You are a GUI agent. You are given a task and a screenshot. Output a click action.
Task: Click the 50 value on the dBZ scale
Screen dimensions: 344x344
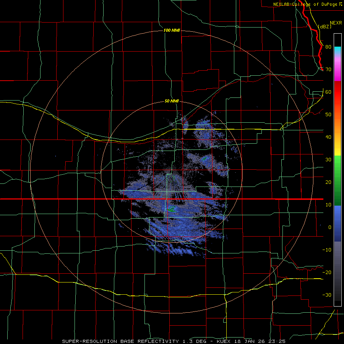click(x=328, y=115)
